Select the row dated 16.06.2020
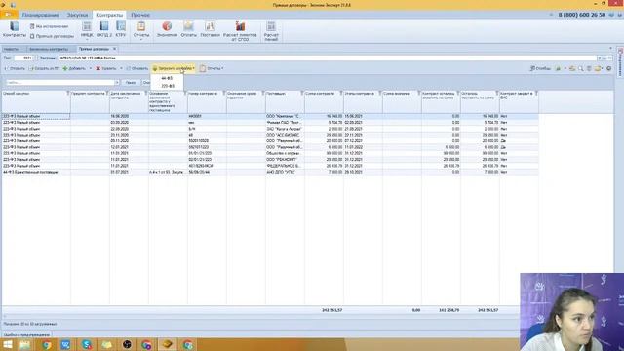 270,116
